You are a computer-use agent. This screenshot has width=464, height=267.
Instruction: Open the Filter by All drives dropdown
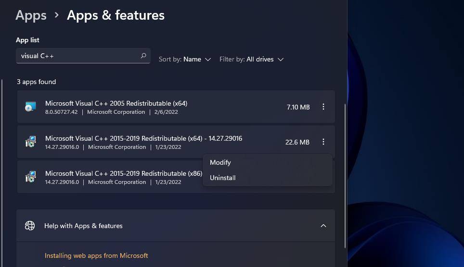coord(251,59)
